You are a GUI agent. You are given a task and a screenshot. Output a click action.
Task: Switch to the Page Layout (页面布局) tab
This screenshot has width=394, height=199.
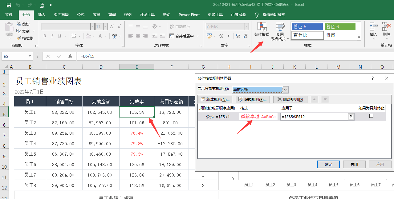click(x=61, y=14)
